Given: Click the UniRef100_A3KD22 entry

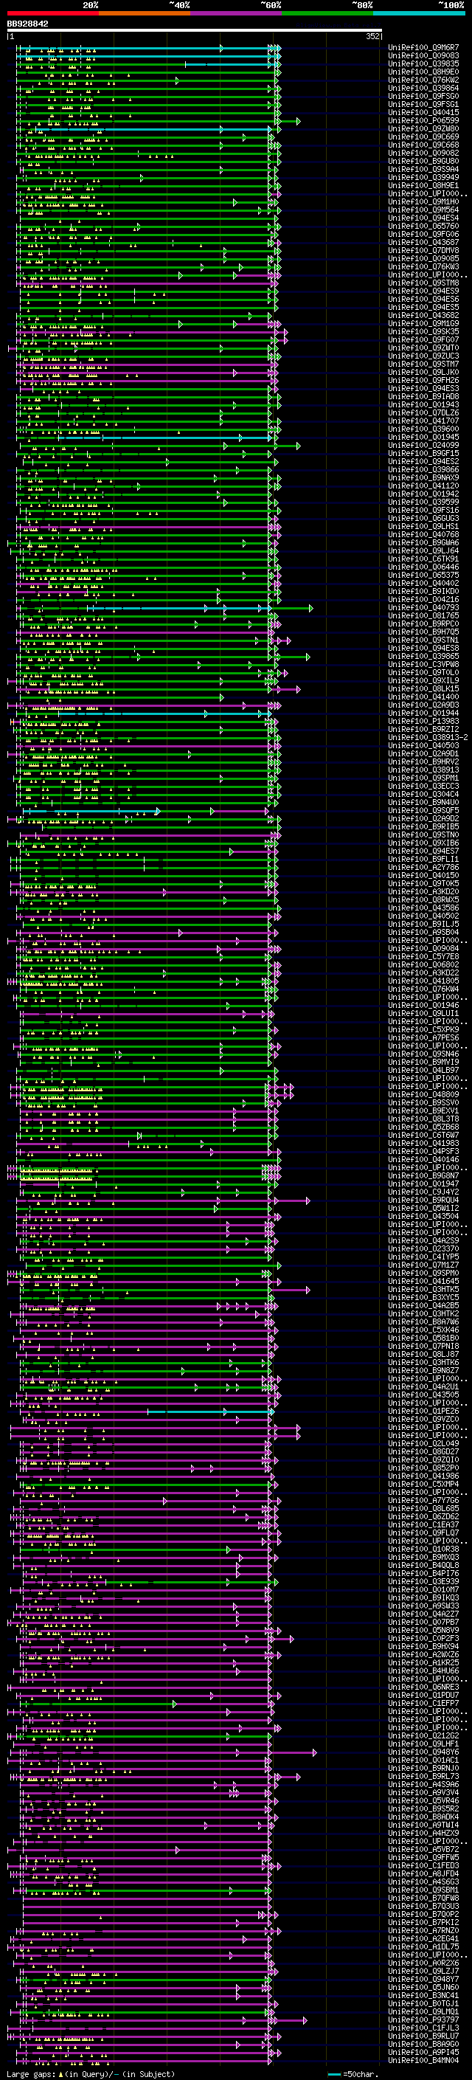Looking at the screenshot, I should 423,973.
